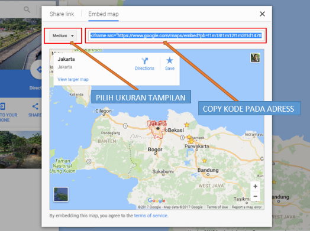Click the iframe embed code field
The width and height of the screenshot is (310, 231).
[x=176, y=35]
